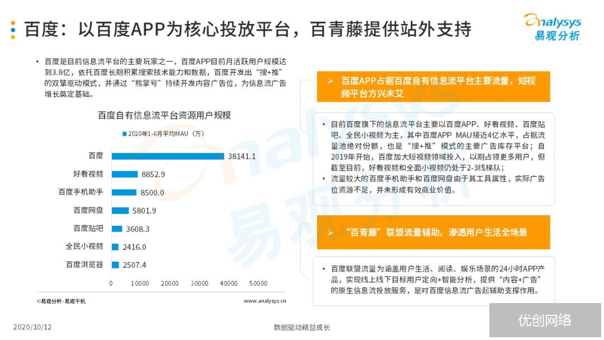
Task: Click the 百度贴吧 category label
Action: [88, 228]
